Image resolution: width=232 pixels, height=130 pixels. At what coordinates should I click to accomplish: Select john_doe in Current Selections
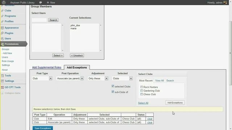(75, 25)
